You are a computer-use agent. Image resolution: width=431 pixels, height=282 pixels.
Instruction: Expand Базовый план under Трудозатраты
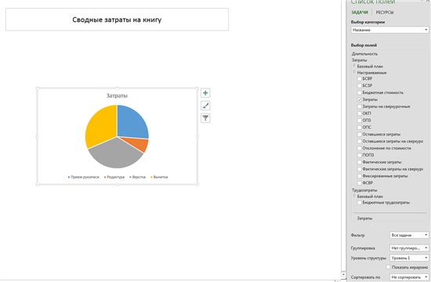tap(354, 196)
